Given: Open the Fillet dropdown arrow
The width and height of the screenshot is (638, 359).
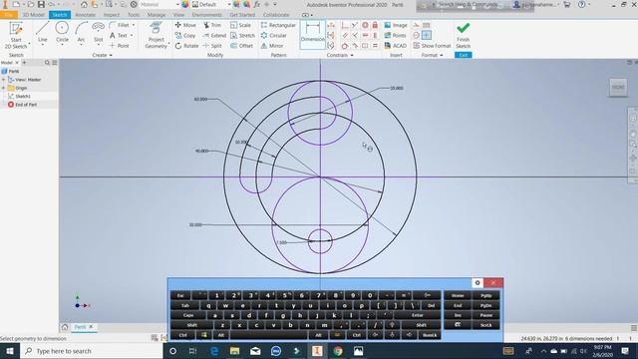Looking at the screenshot, I should pos(133,25).
